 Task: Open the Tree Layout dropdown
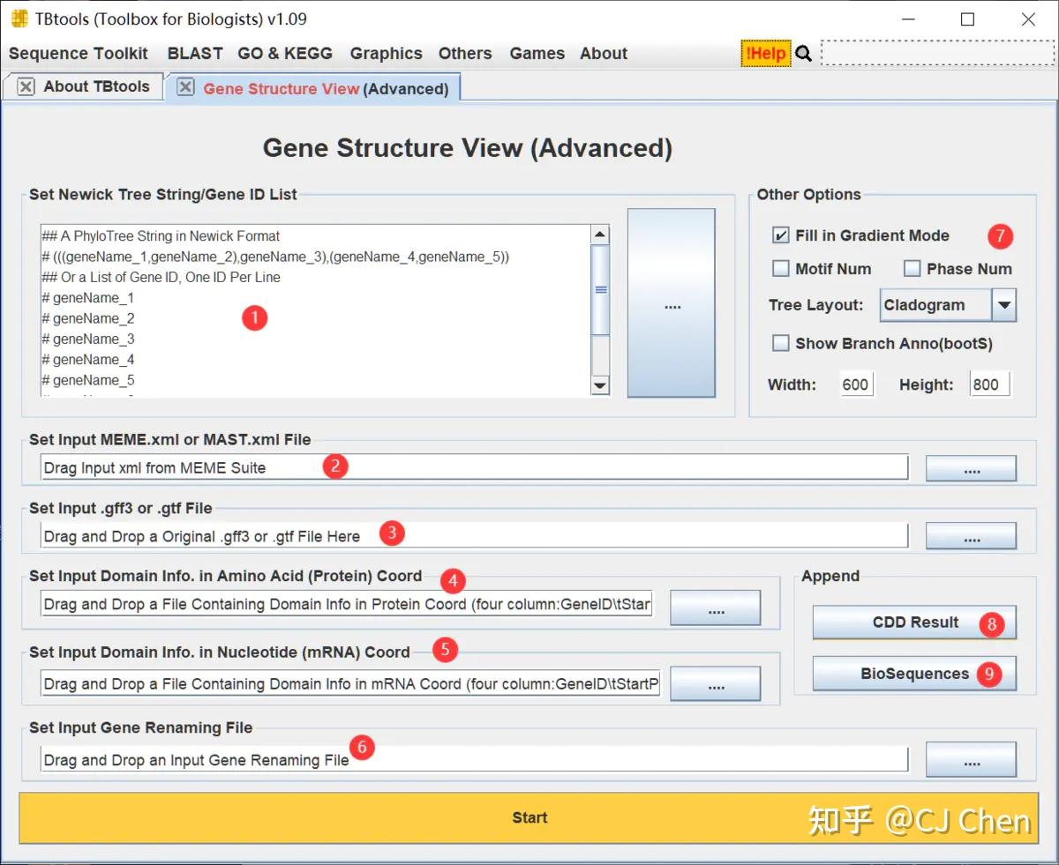click(1003, 305)
